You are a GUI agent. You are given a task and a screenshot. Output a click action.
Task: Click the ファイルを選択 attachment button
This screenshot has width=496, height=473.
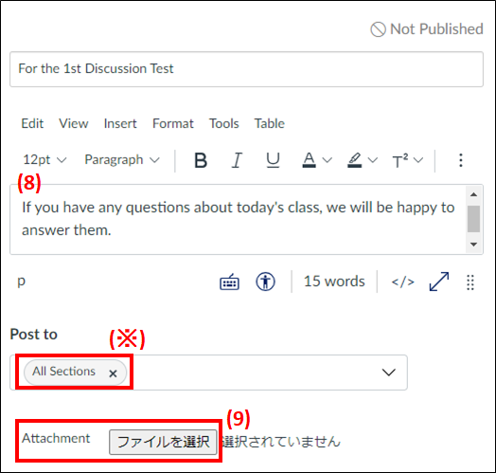(x=163, y=442)
